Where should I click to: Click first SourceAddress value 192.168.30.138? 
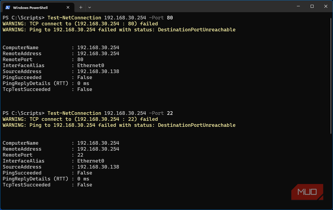point(98,71)
